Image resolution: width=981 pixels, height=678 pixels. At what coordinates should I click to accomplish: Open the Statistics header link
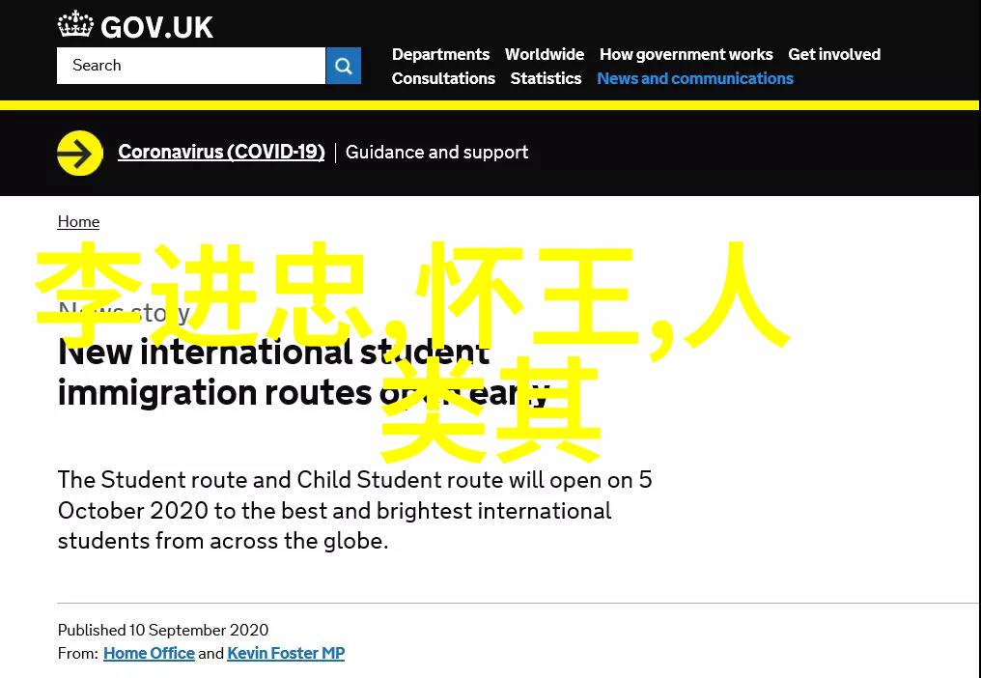click(546, 78)
